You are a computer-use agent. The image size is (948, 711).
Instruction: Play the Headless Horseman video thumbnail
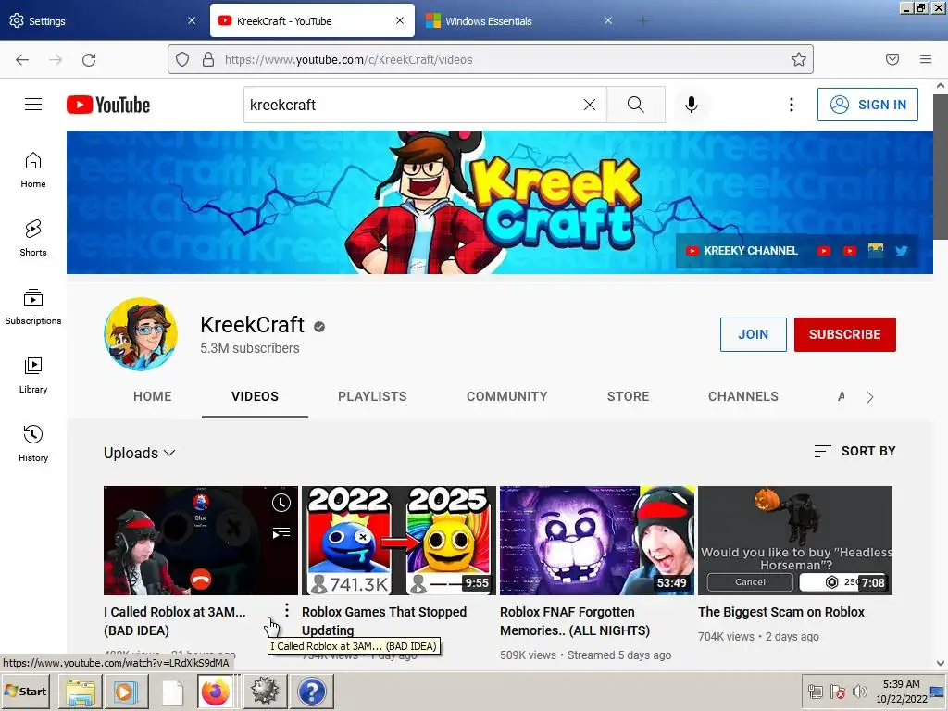tap(795, 541)
